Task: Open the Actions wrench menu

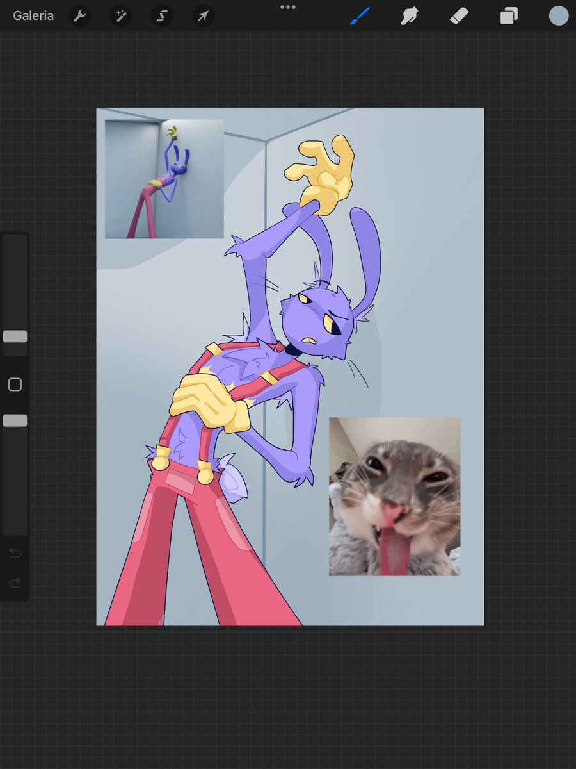Action: tap(79, 16)
